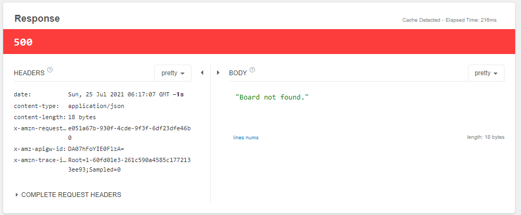Click the help icon next to HEADERS
The height and width of the screenshot is (215, 521).
pyautogui.click(x=50, y=70)
